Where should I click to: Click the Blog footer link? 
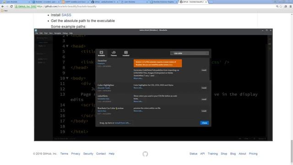[x=233, y=154]
